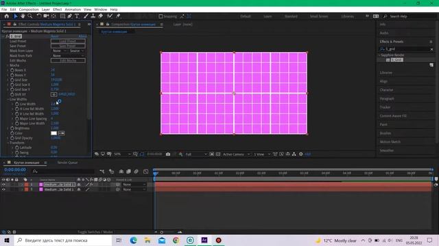Click the Effects & Presets search field

(x=406, y=49)
